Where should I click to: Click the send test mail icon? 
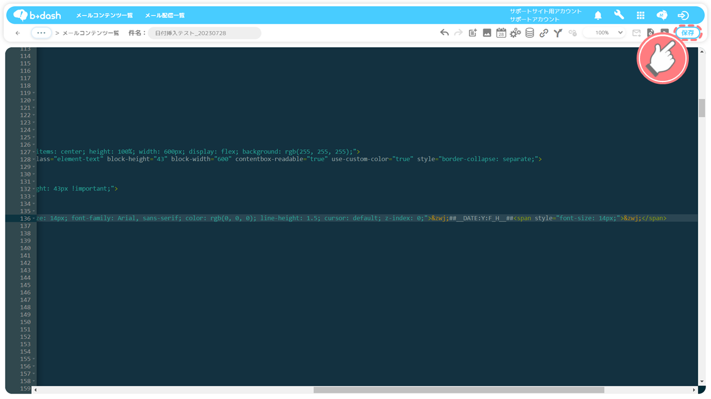click(x=637, y=33)
